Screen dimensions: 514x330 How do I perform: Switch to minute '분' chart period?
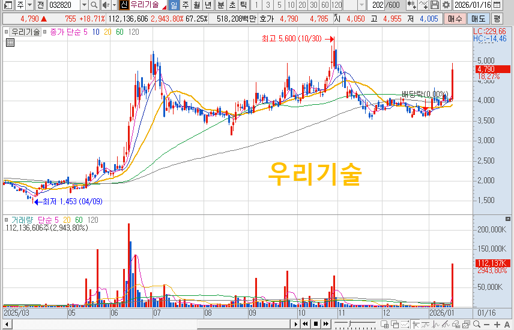221,5
